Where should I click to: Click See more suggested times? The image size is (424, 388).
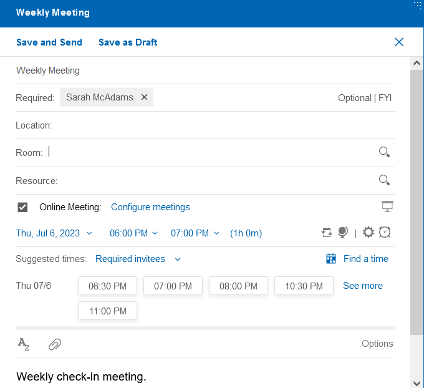tap(363, 286)
